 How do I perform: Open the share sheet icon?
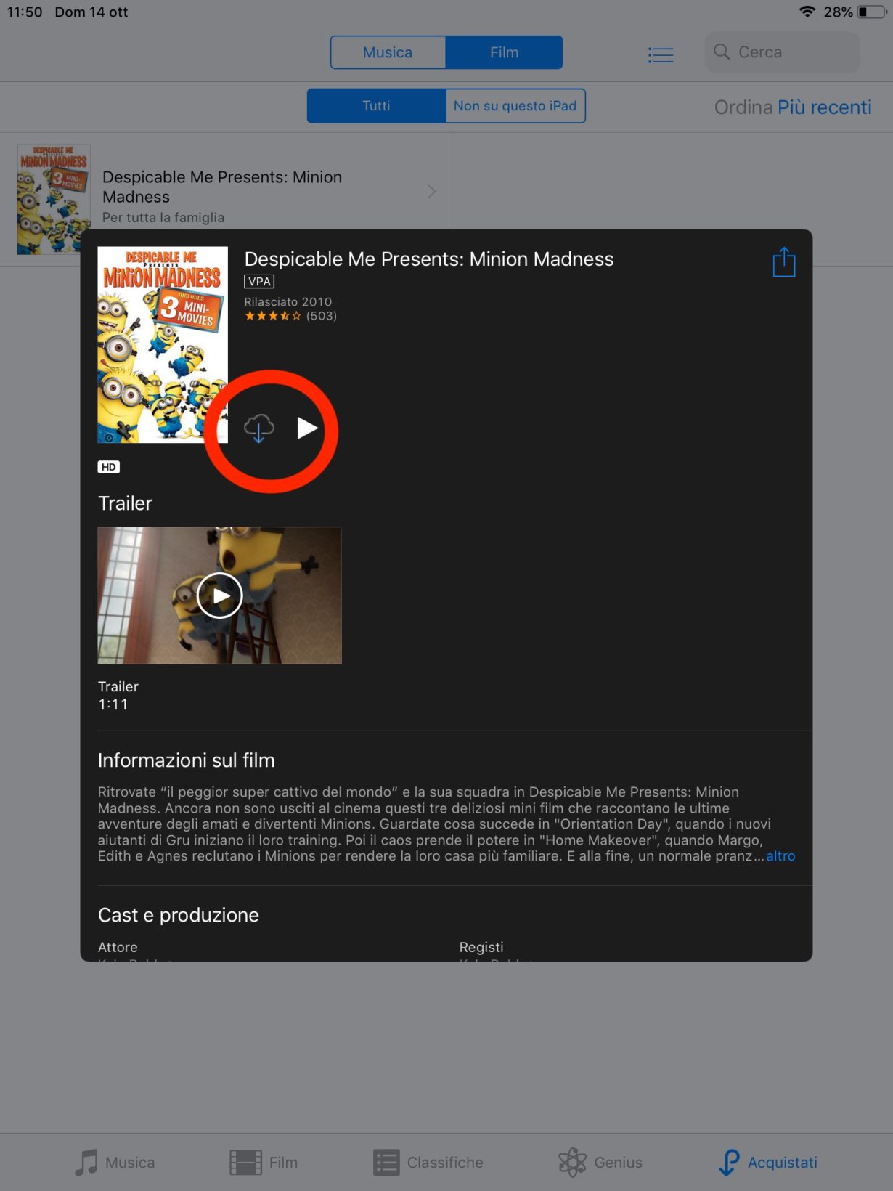[x=784, y=261]
